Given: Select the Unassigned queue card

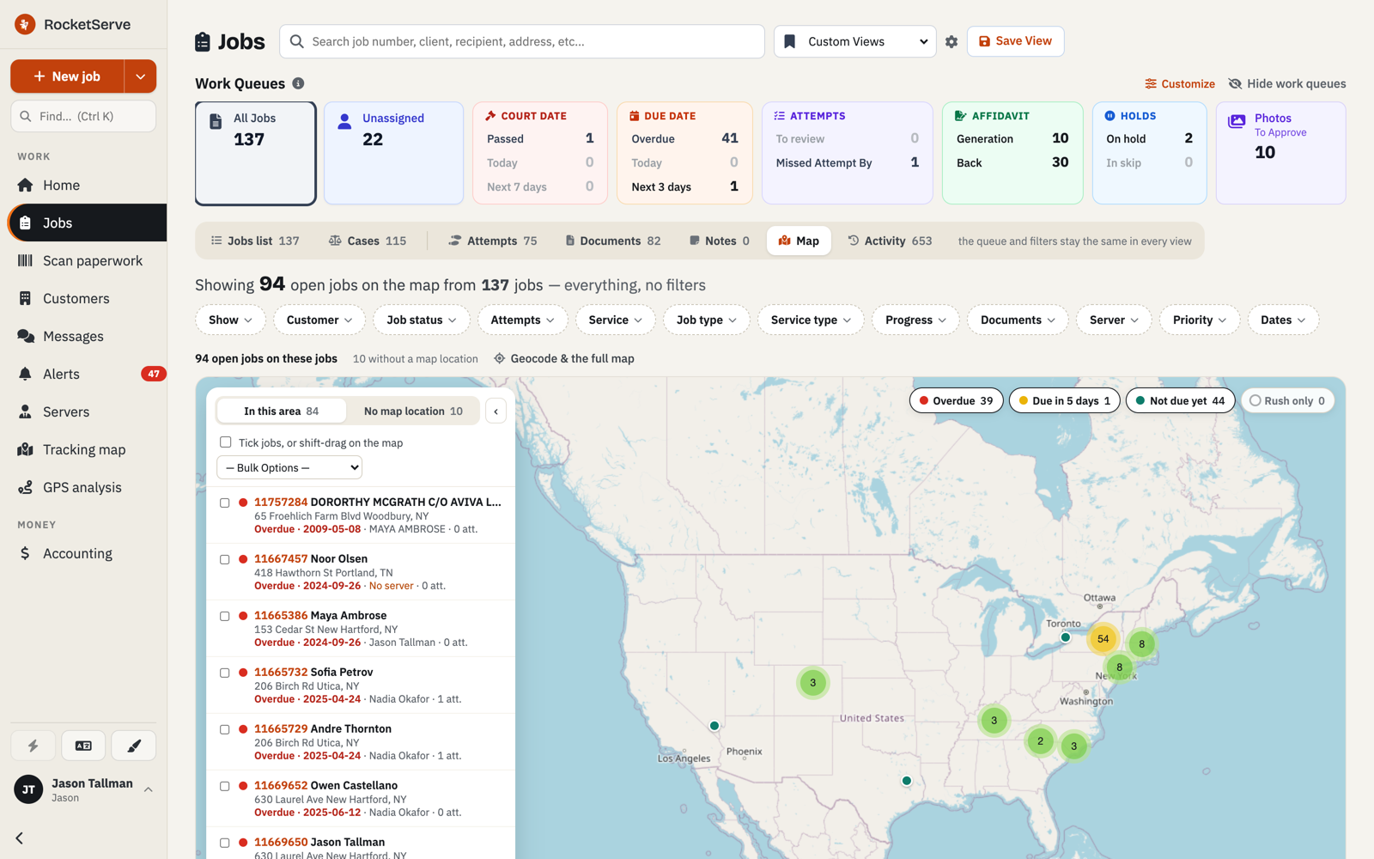Looking at the screenshot, I should (x=393, y=153).
